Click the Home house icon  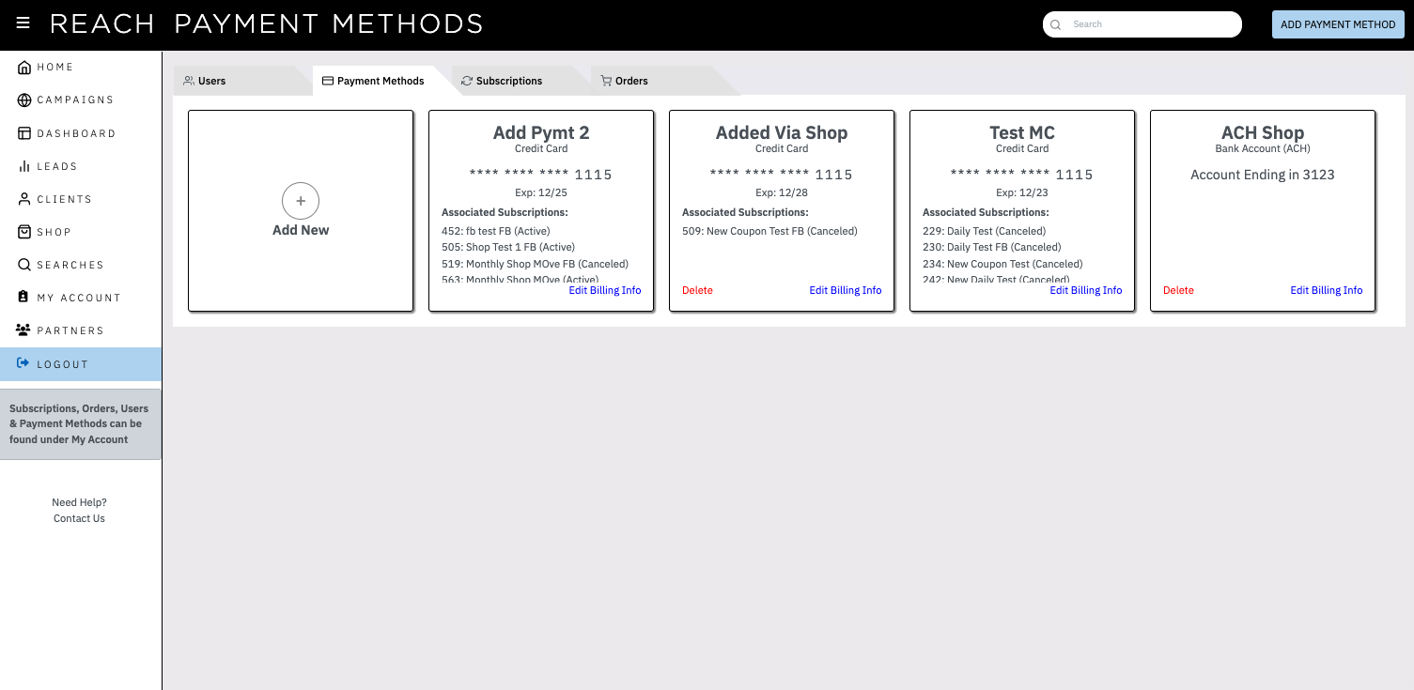coord(24,68)
